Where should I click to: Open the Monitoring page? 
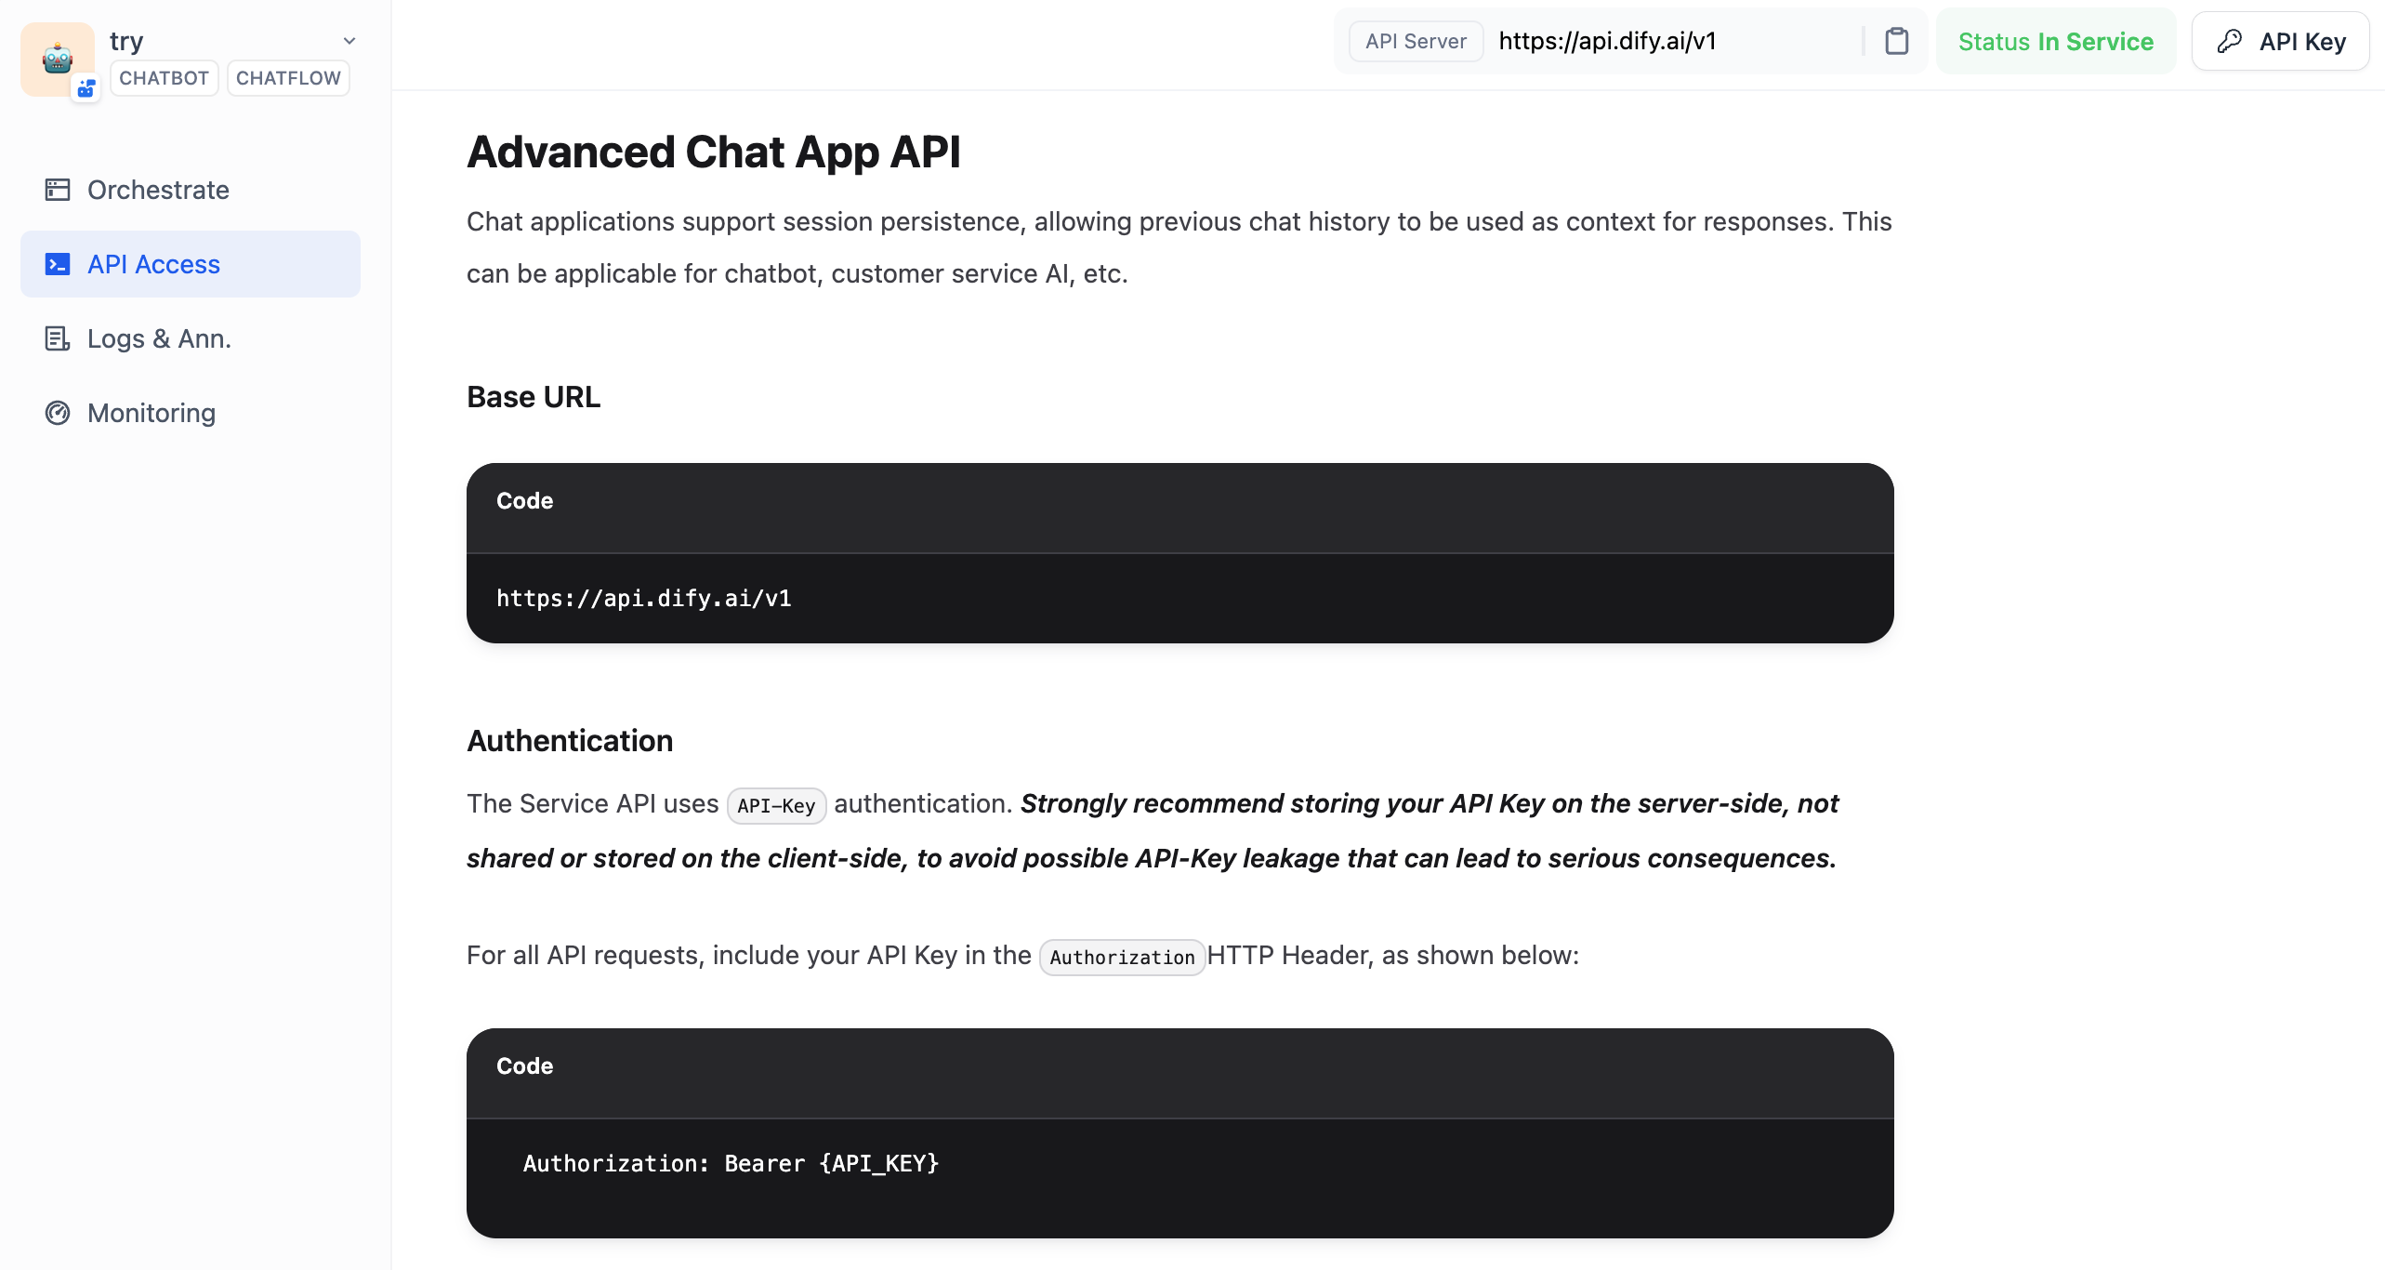click(x=191, y=413)
